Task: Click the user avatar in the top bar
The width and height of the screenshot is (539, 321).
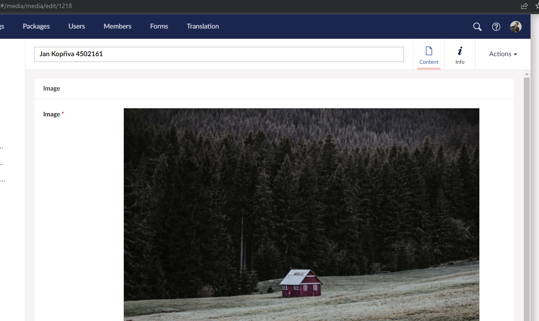Action: [x=515, y=27]
